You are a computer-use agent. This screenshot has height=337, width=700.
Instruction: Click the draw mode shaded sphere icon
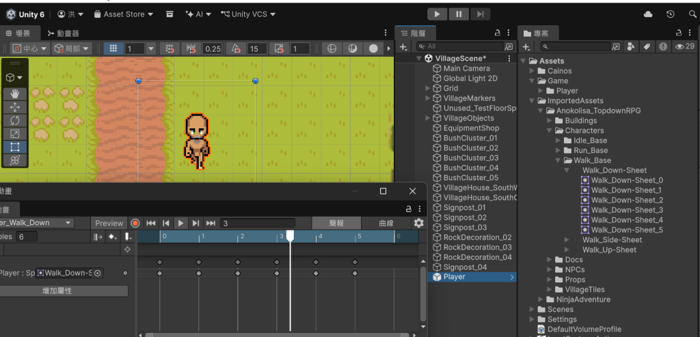(x=374, y=48)
